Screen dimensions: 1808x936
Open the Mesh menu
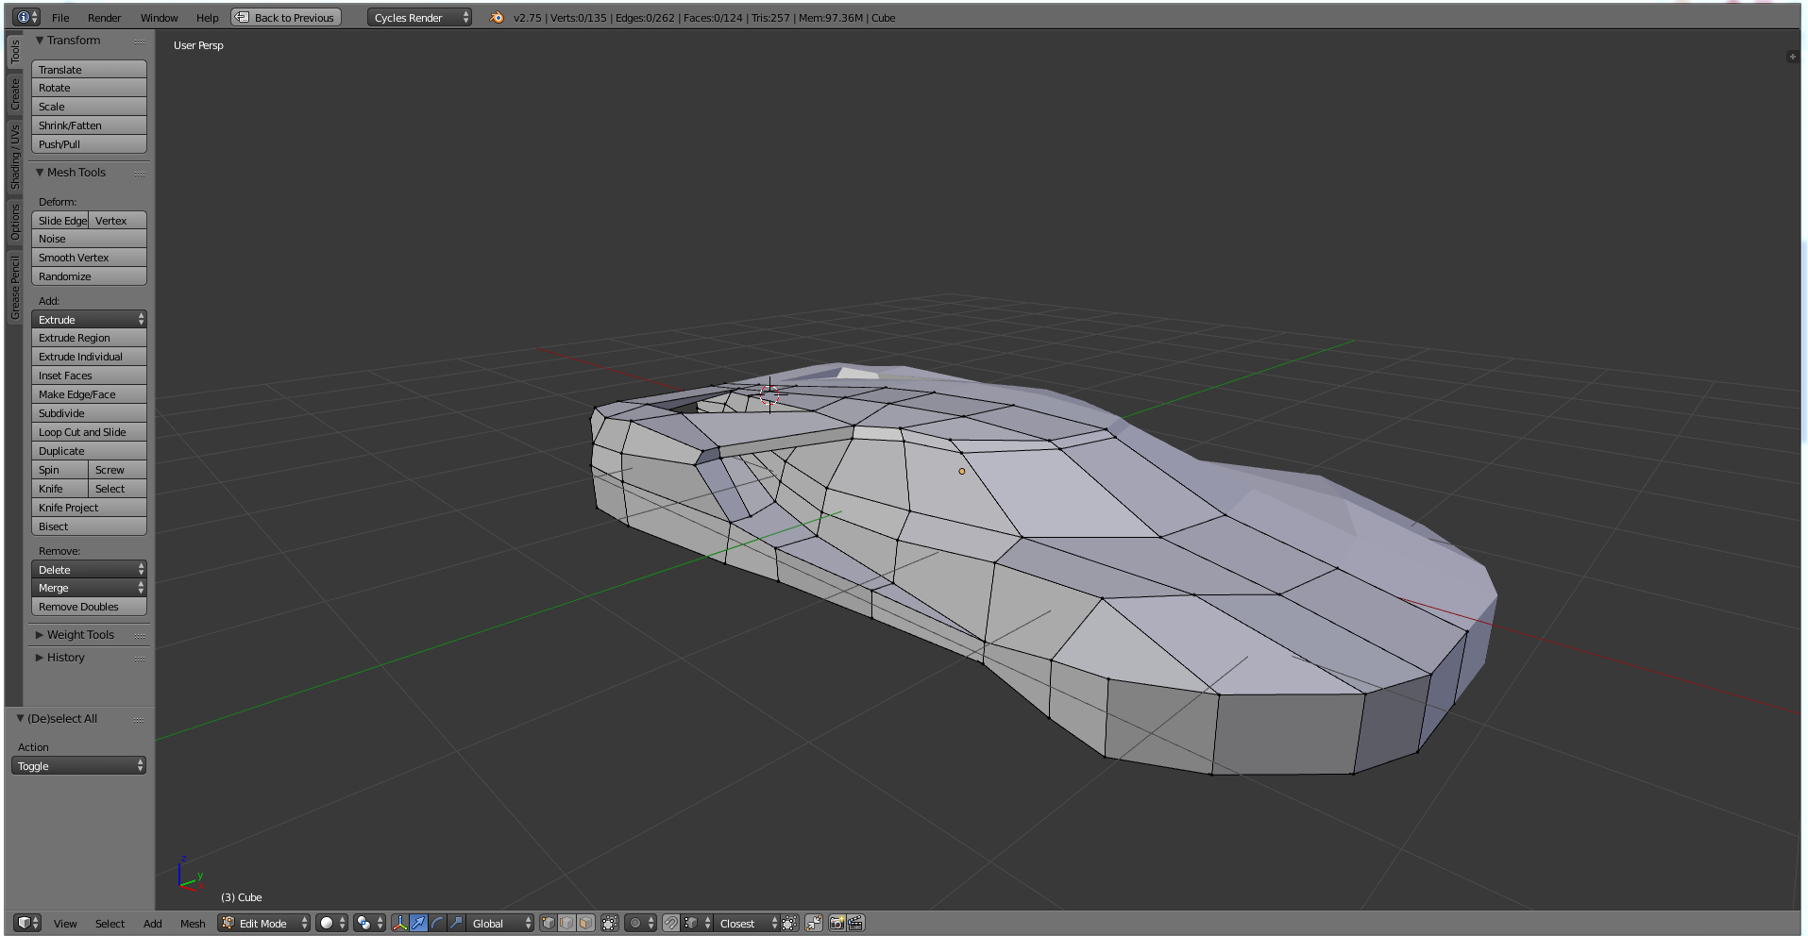[193, 924]
